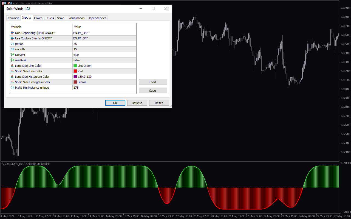Select the LimeGreen color swatch
Viewport: 351px width, 219px height.
click(x=75, y=66)
